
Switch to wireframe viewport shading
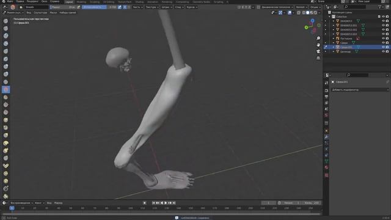304,12
